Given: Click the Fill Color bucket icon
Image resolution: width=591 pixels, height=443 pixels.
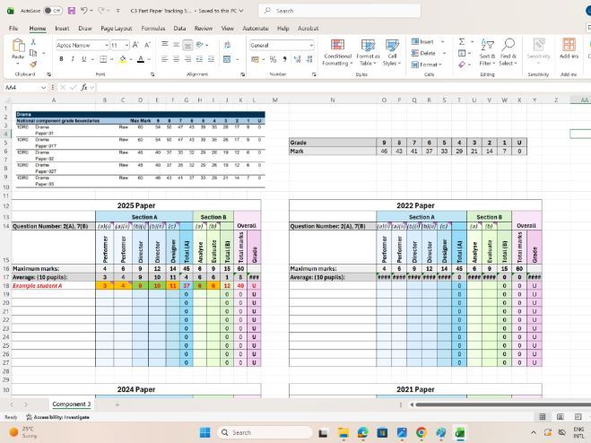Looking at the screenshot, I should tap(123, 59).
